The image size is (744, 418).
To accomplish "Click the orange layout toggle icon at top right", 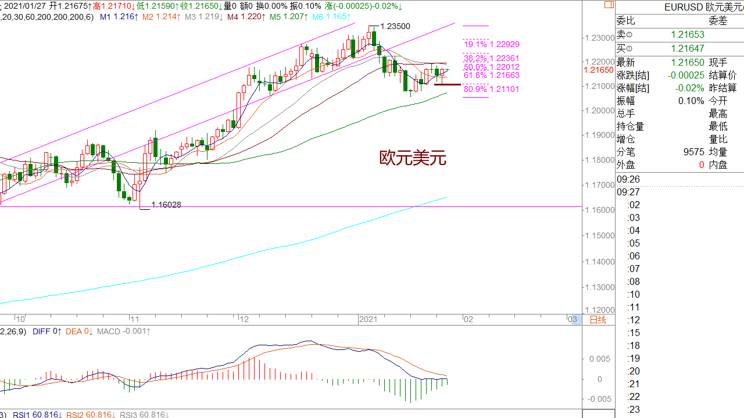I will [609, 5].
